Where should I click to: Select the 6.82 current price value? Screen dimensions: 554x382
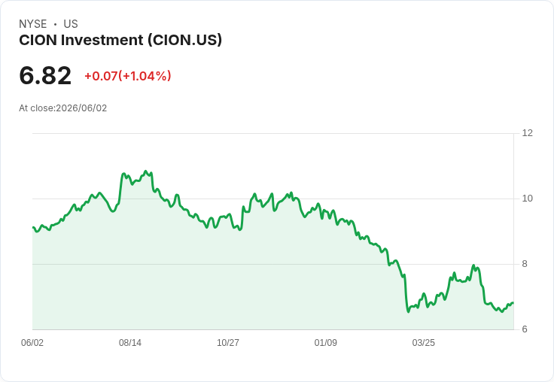[x=45, y=75]
